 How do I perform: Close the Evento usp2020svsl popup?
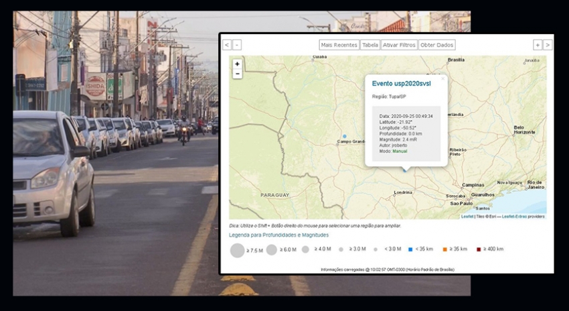[x=442, y=78]
